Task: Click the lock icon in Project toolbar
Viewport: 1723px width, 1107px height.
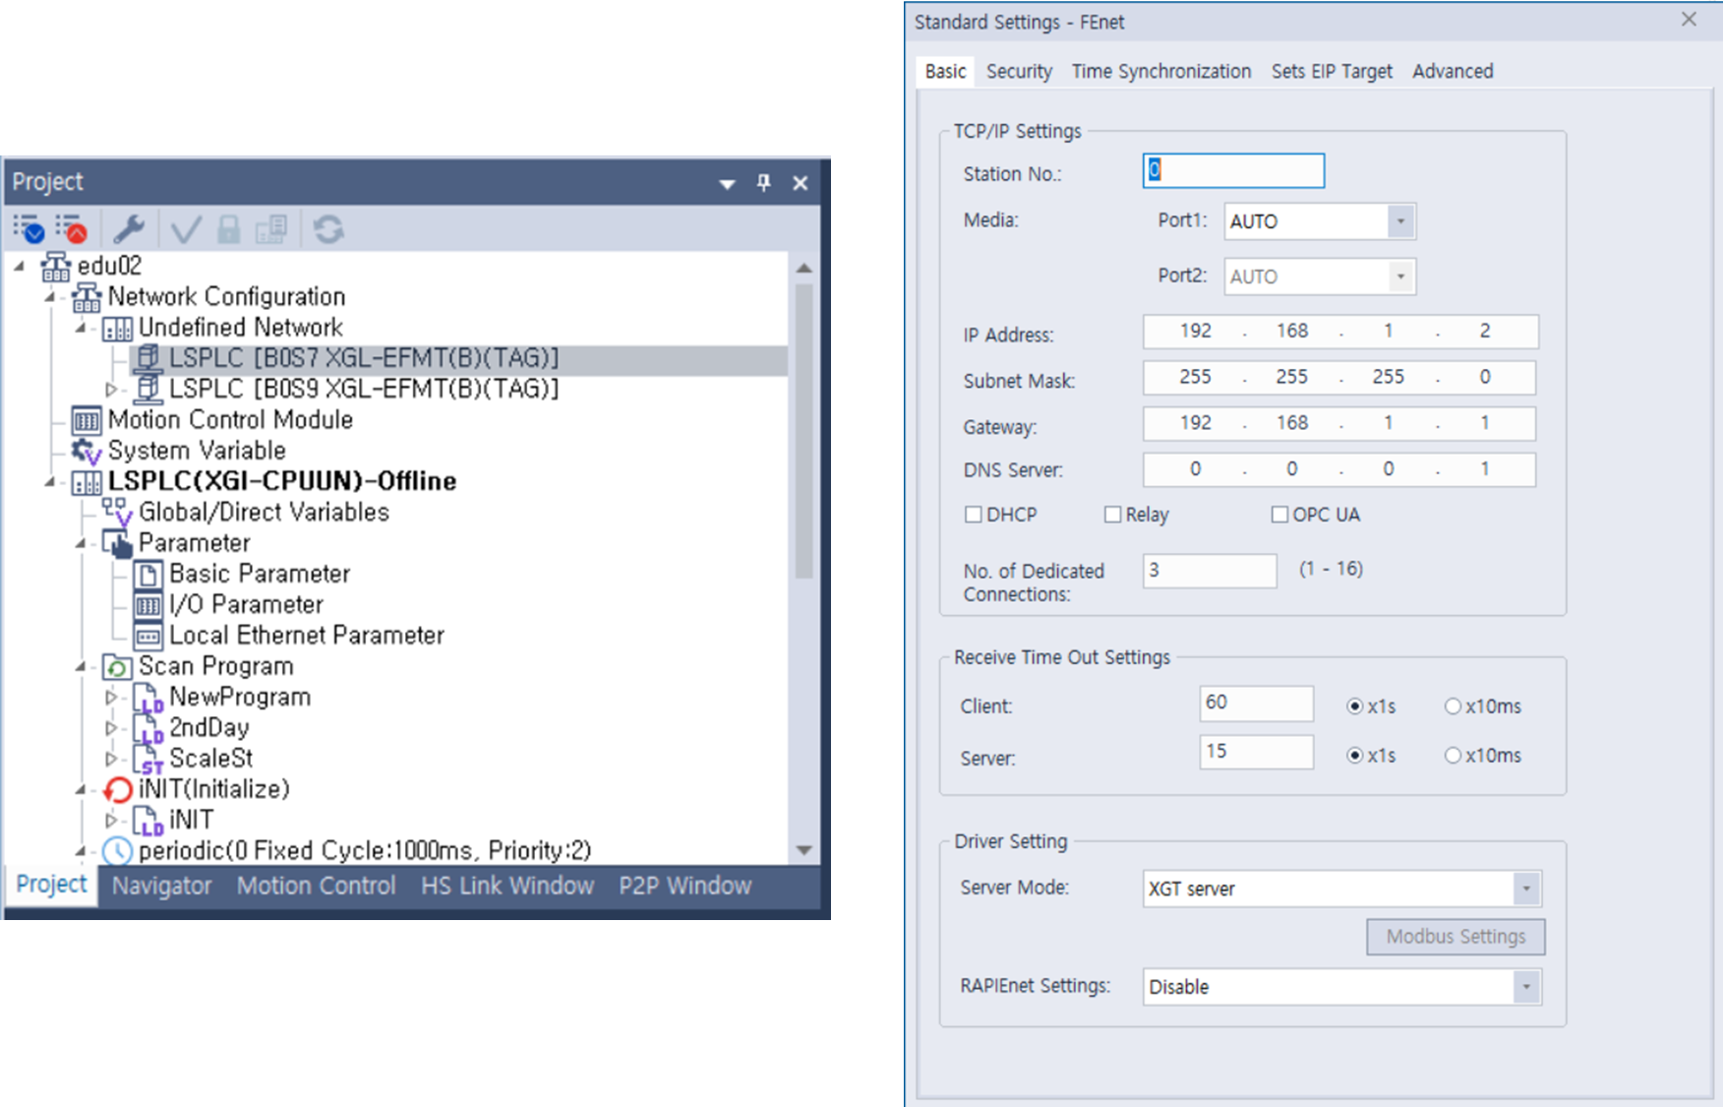Action: click(x=227, y=228)
